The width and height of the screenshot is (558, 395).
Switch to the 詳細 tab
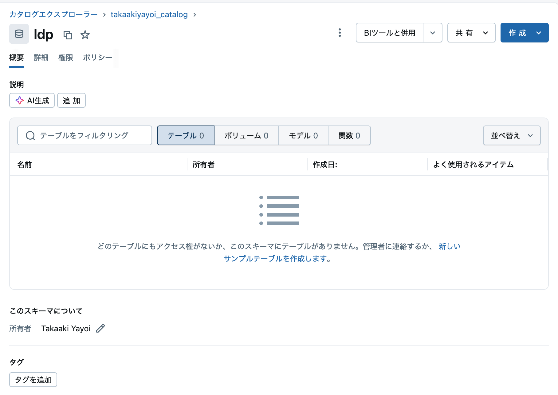tap(41, 58)
